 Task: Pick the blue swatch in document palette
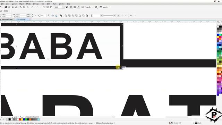click(24, 119)
